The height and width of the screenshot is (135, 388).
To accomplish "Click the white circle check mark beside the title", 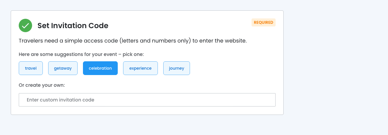I will (25, 25).
